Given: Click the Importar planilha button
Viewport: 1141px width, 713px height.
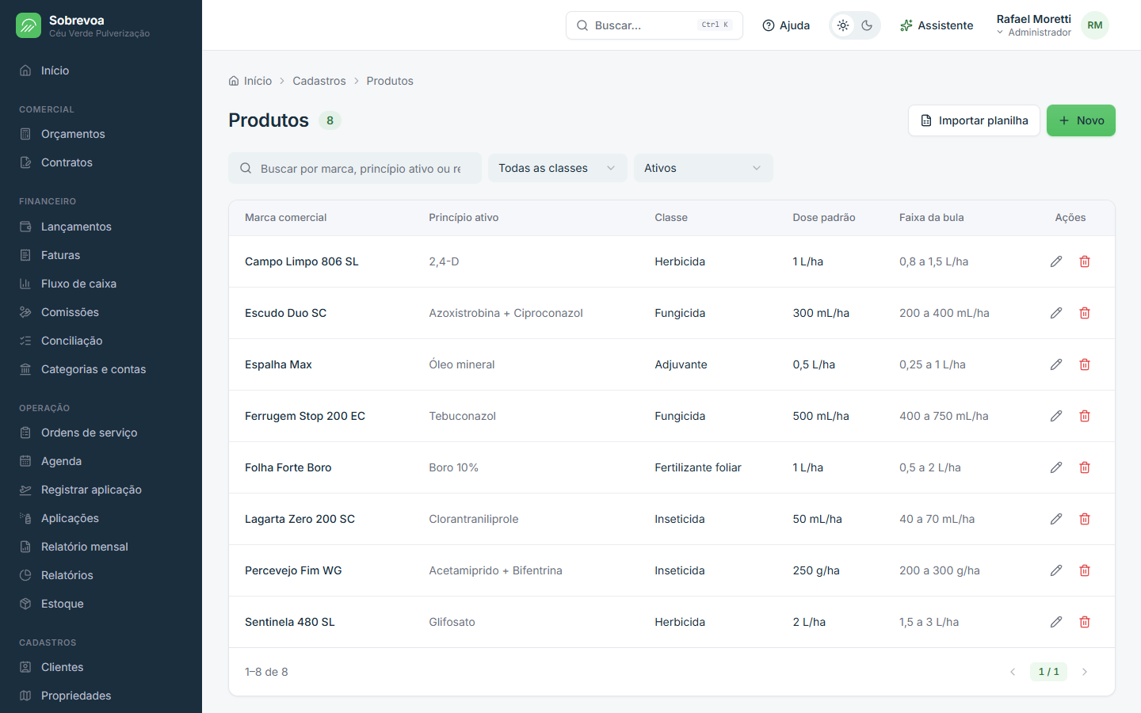Looking at the screenshot, I should pyautogui.click(x=974, y=120).
